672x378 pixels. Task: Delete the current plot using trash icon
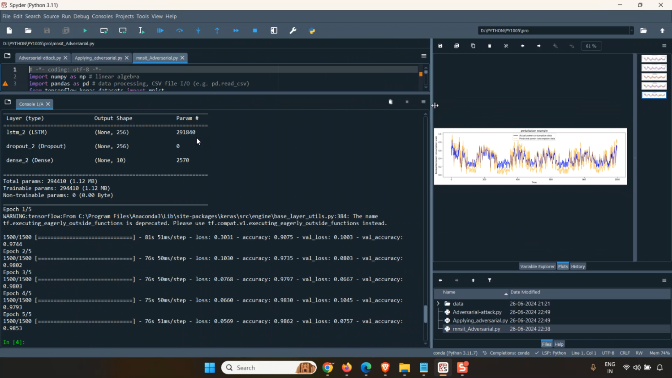(490, 46)
